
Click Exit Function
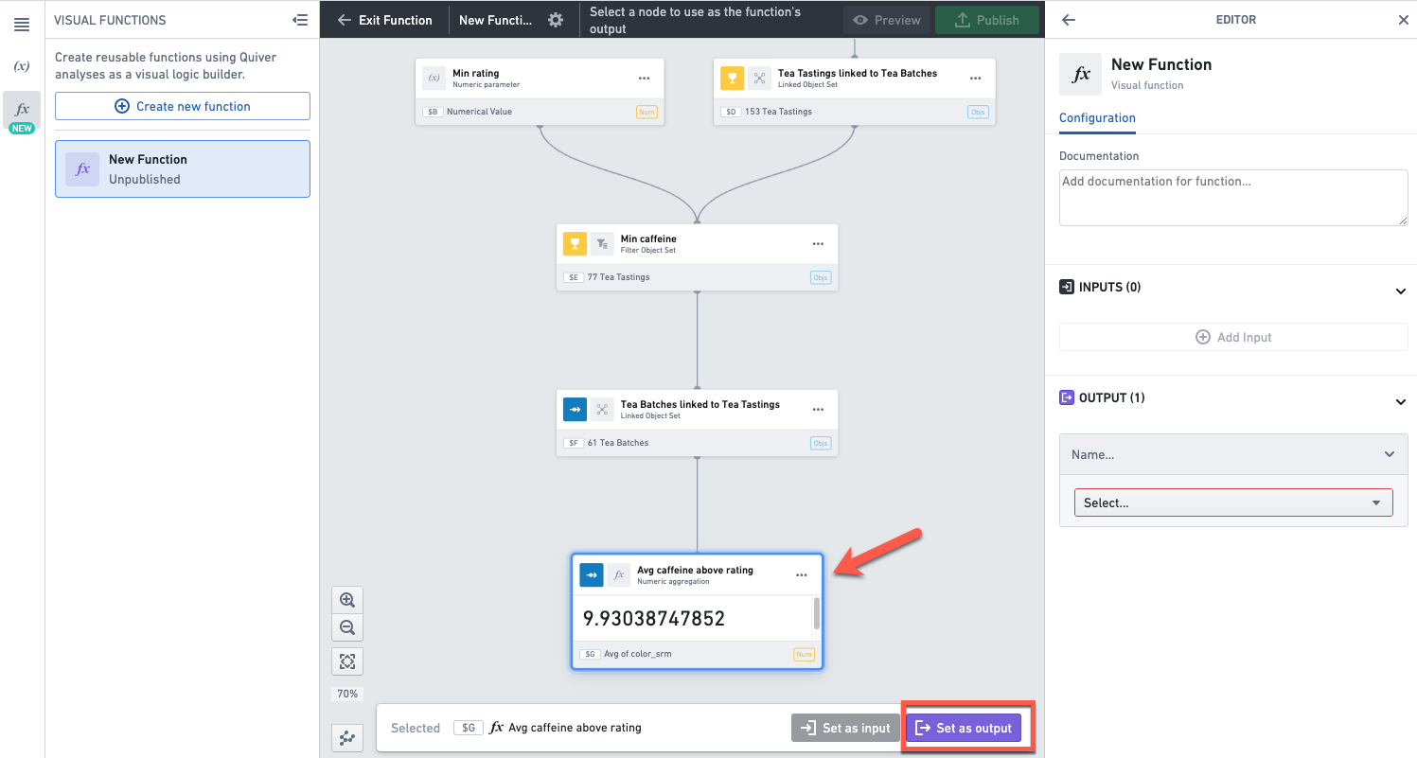(x=385, y=20)
